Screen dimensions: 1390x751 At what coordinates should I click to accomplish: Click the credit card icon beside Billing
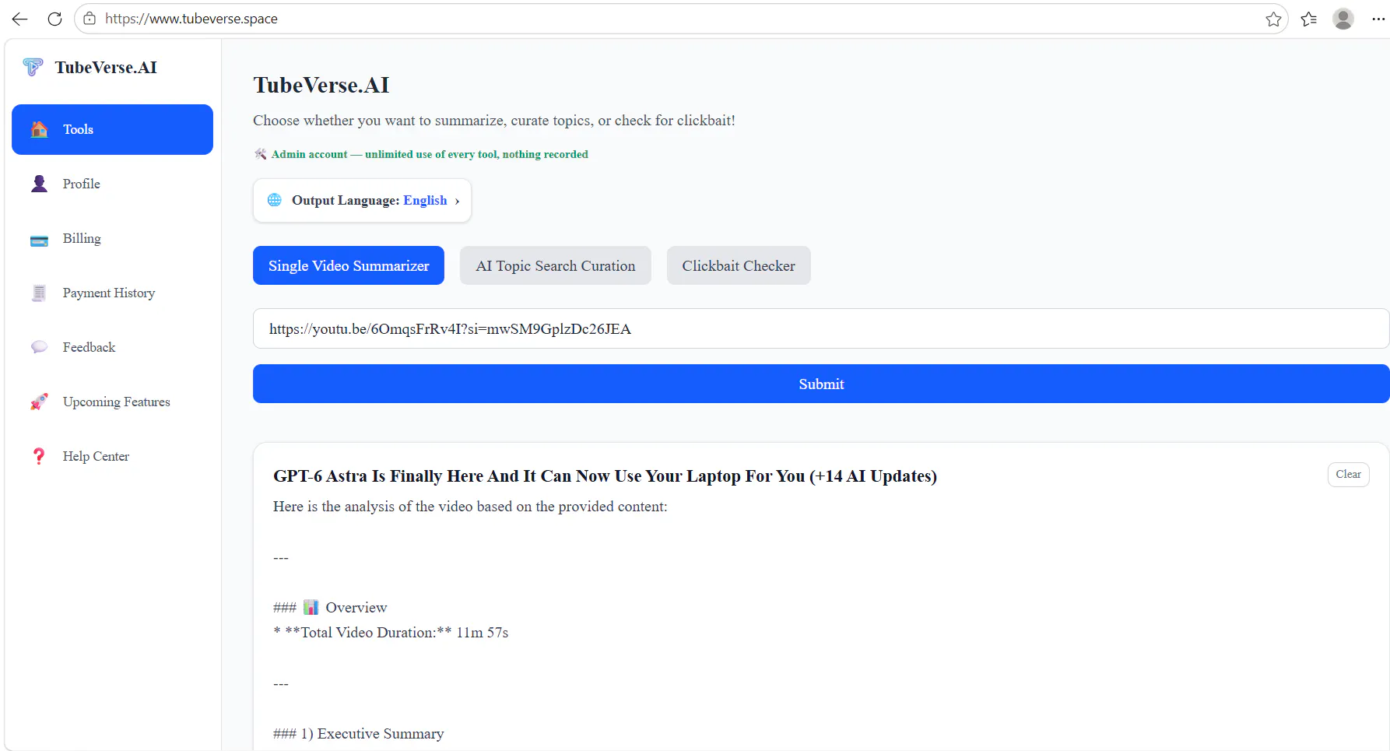coord(39,240)
